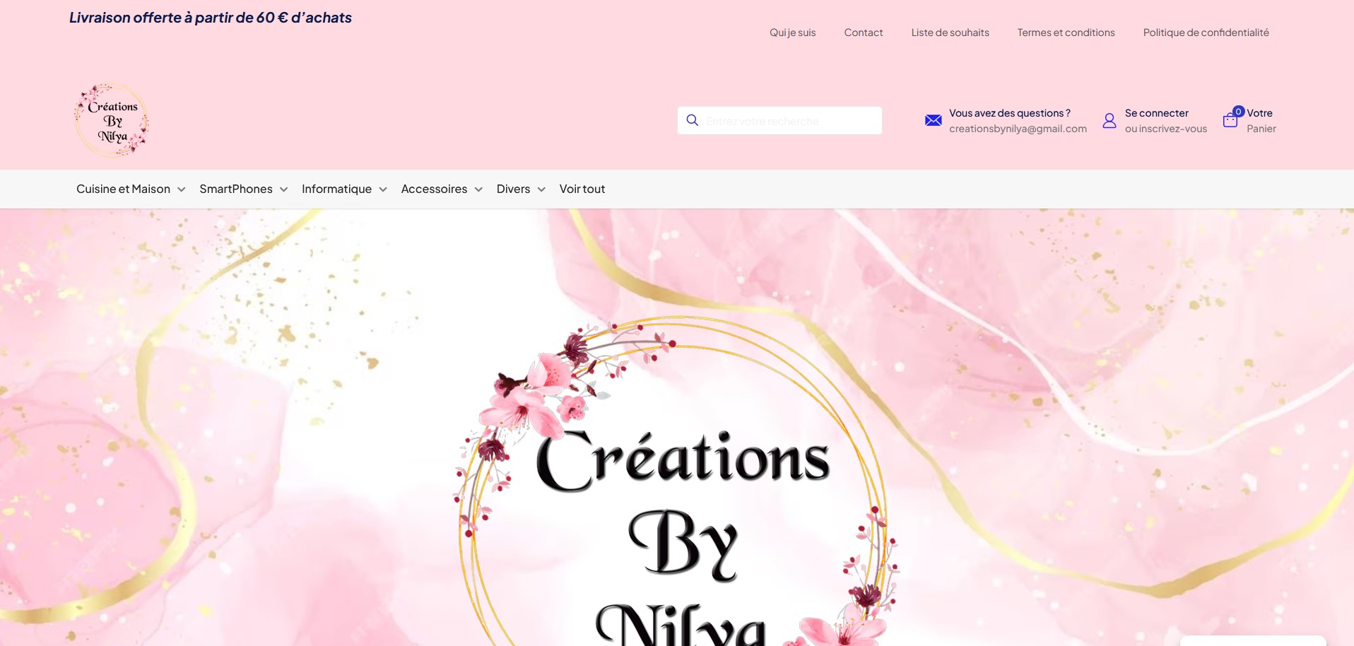Expand the Divers category menu
The height and width of the screenshot is (646, 1354).
512,189
